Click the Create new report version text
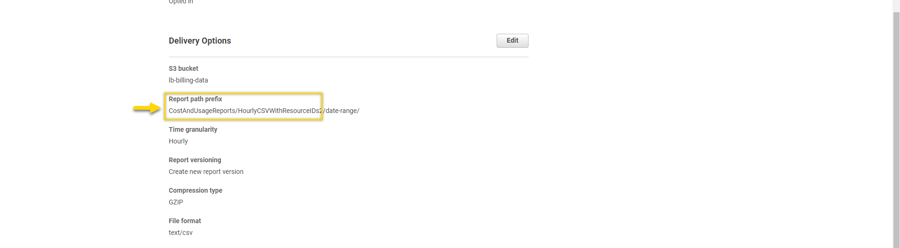 tap(206, 172)
